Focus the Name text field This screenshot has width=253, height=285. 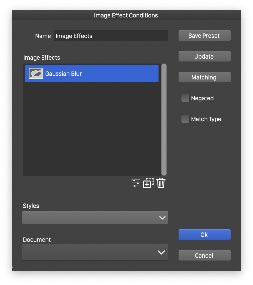(111, 36)
